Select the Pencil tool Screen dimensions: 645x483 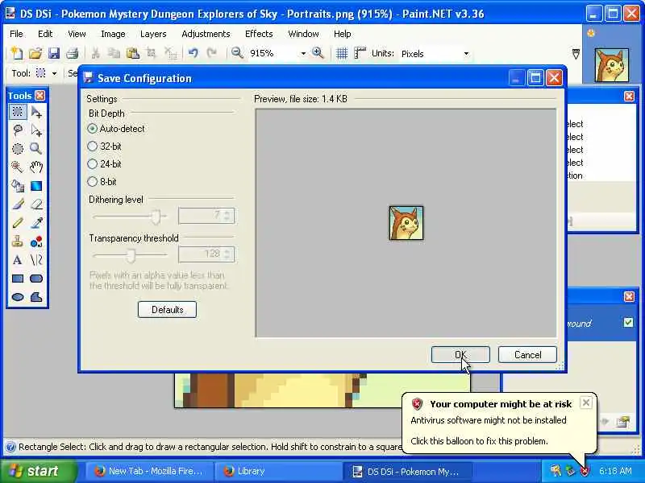17,223
